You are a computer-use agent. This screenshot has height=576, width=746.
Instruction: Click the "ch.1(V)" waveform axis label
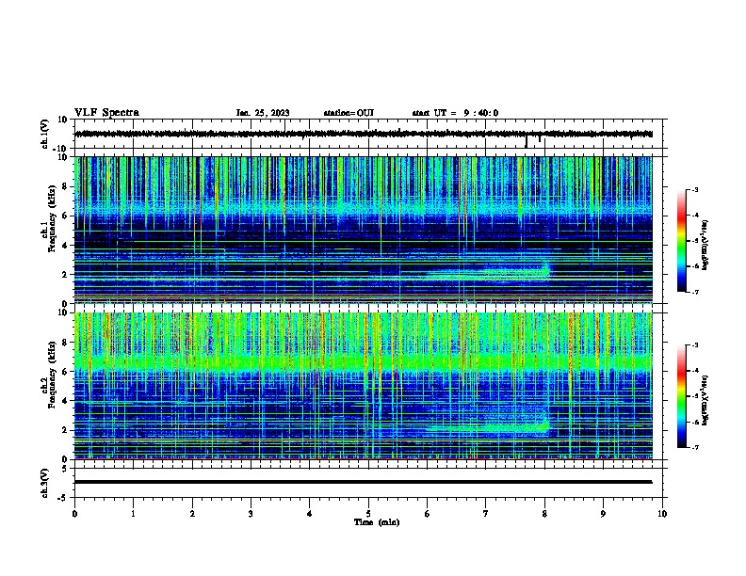coord(45,134)
